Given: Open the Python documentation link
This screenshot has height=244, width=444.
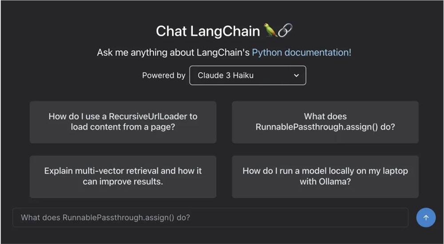Looking at the screenshot, I should 301,52.
